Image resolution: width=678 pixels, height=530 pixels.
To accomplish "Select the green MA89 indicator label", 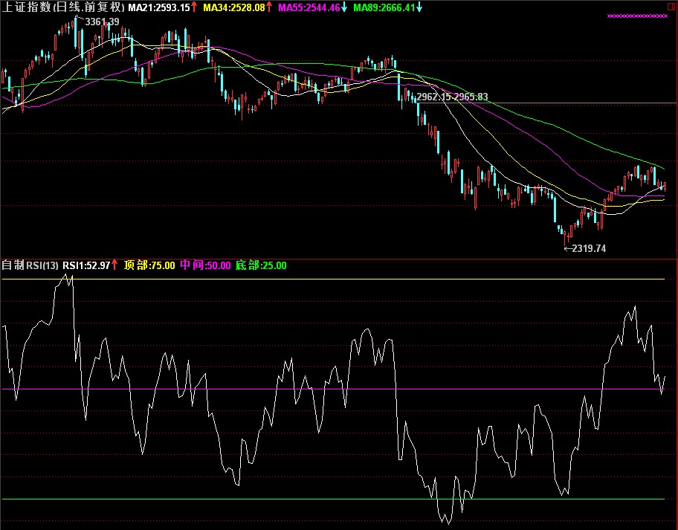I will coord(384,7).
